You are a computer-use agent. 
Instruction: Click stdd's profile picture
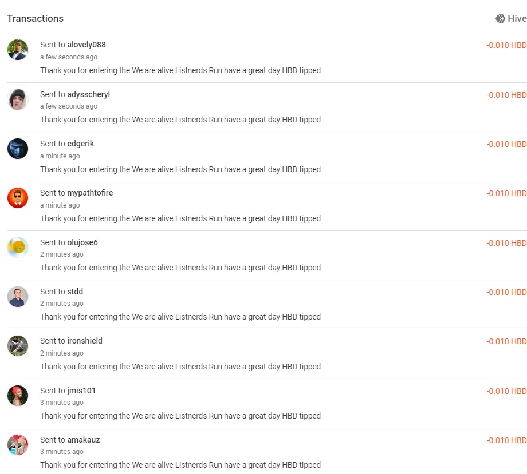(x=18, y=297)
